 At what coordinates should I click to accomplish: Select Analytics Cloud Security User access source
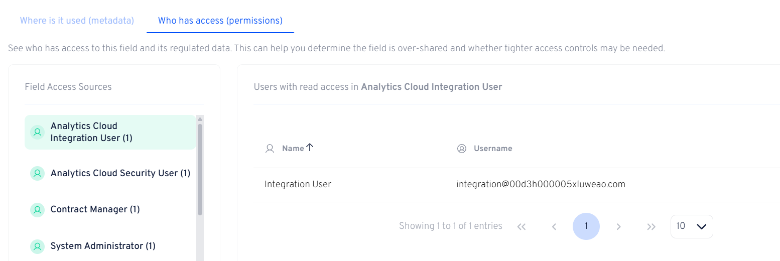click(120, 173)
